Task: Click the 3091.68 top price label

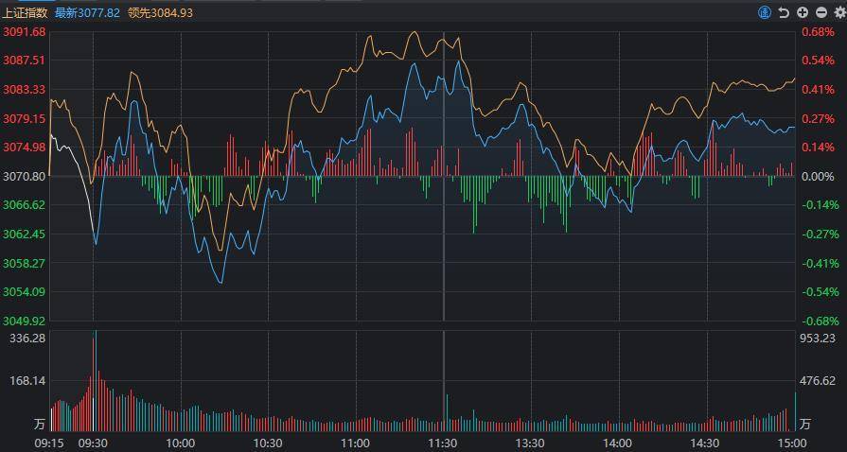Action: [x=25, y=32]
